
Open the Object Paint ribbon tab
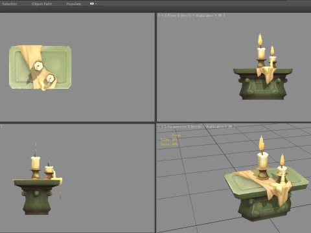(41, 4)
